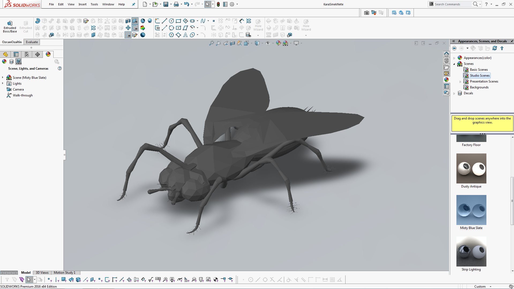Switch to the 3D Views tab
This screenshot has width=514, height=289.
point(42,273)
